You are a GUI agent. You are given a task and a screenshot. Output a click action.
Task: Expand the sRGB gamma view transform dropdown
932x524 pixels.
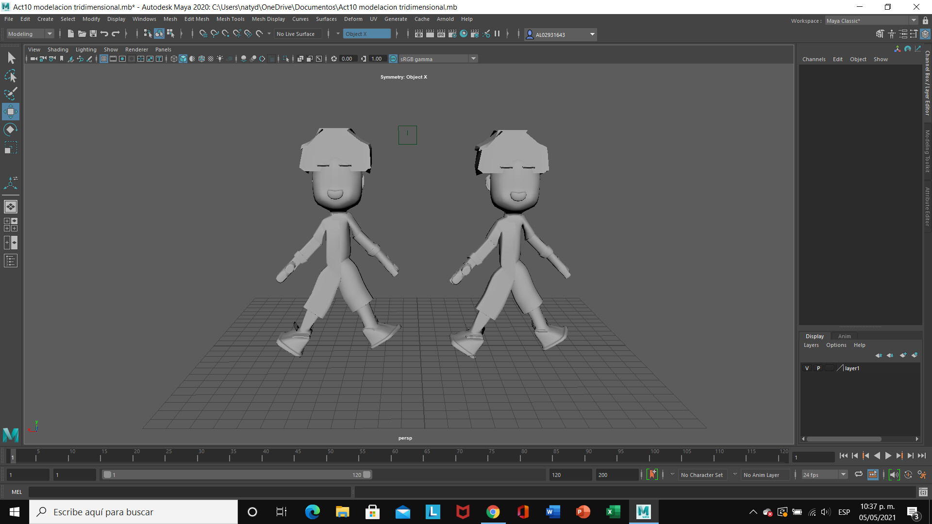473,59
